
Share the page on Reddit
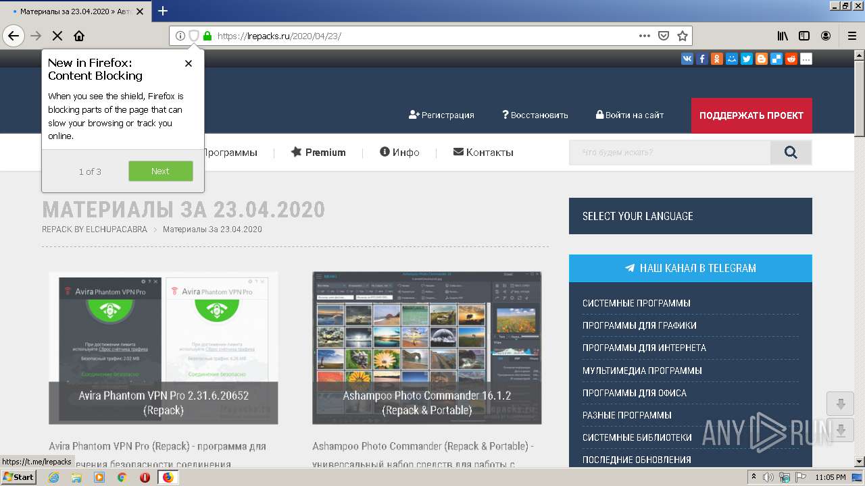tap(791, 59)
